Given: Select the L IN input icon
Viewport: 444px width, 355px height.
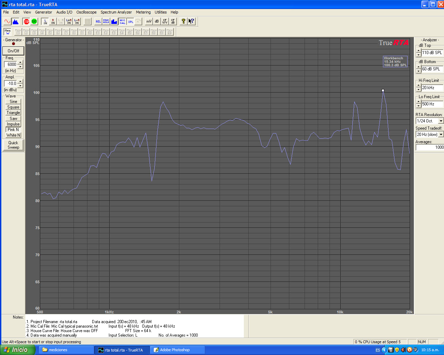Looking at the screenshot, I should point(45,21).
